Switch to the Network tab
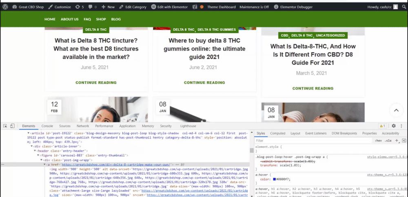408x197 pixels. click(x=83, y=126)
